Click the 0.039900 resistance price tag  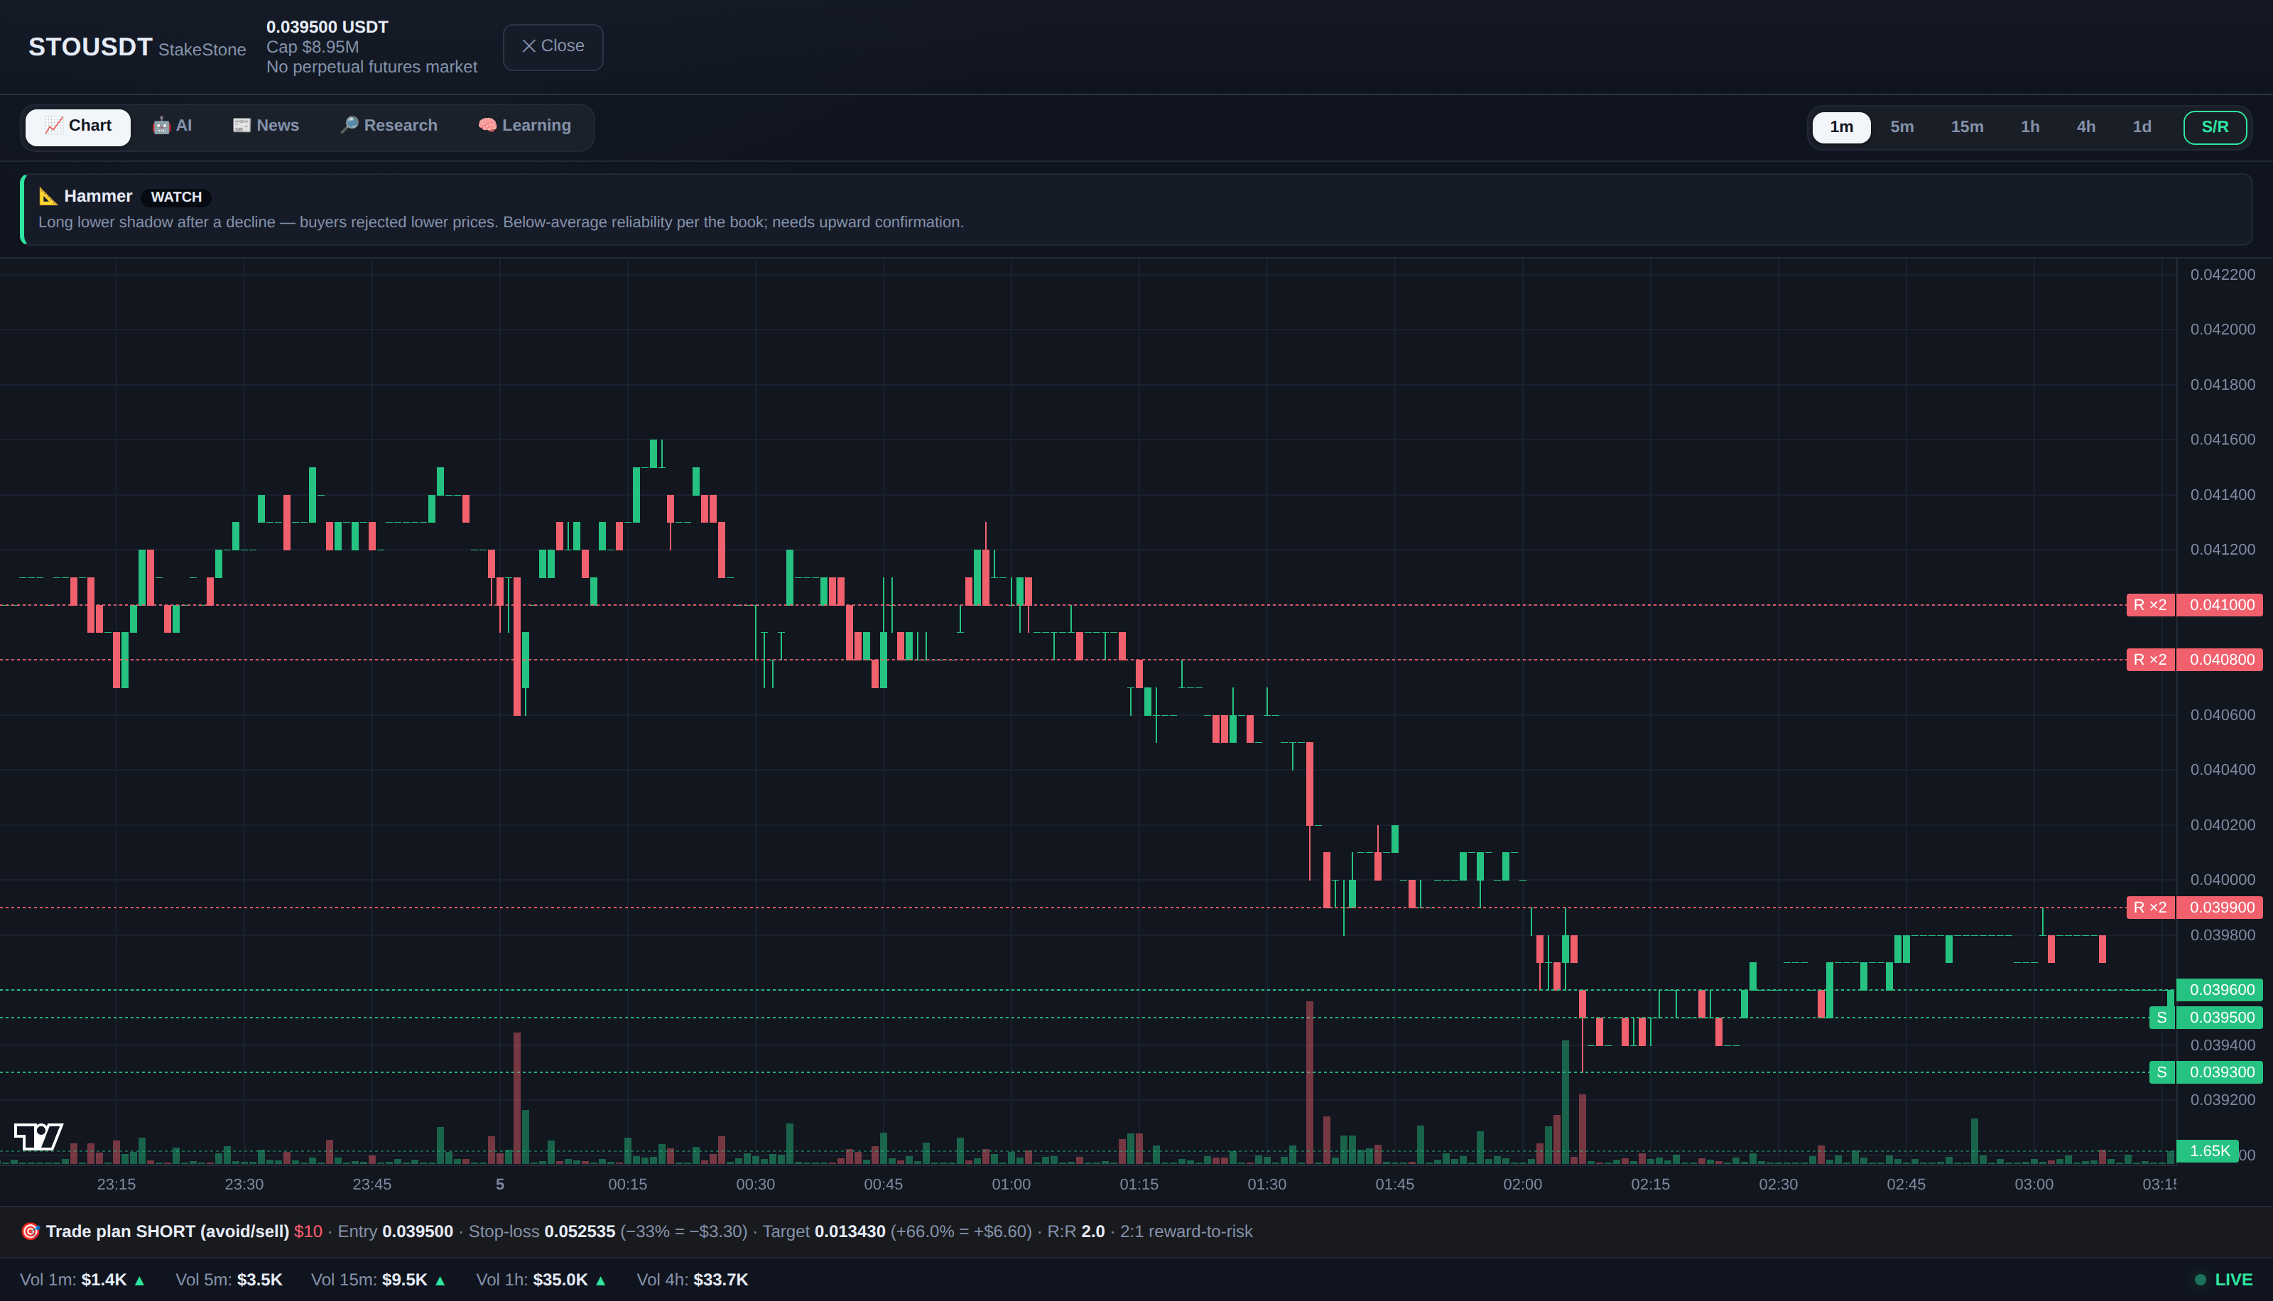tap(2221, 908)
